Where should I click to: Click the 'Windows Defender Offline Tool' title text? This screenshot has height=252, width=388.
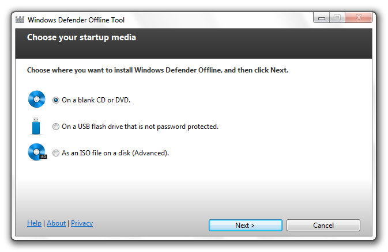click(x=76, y=20)
